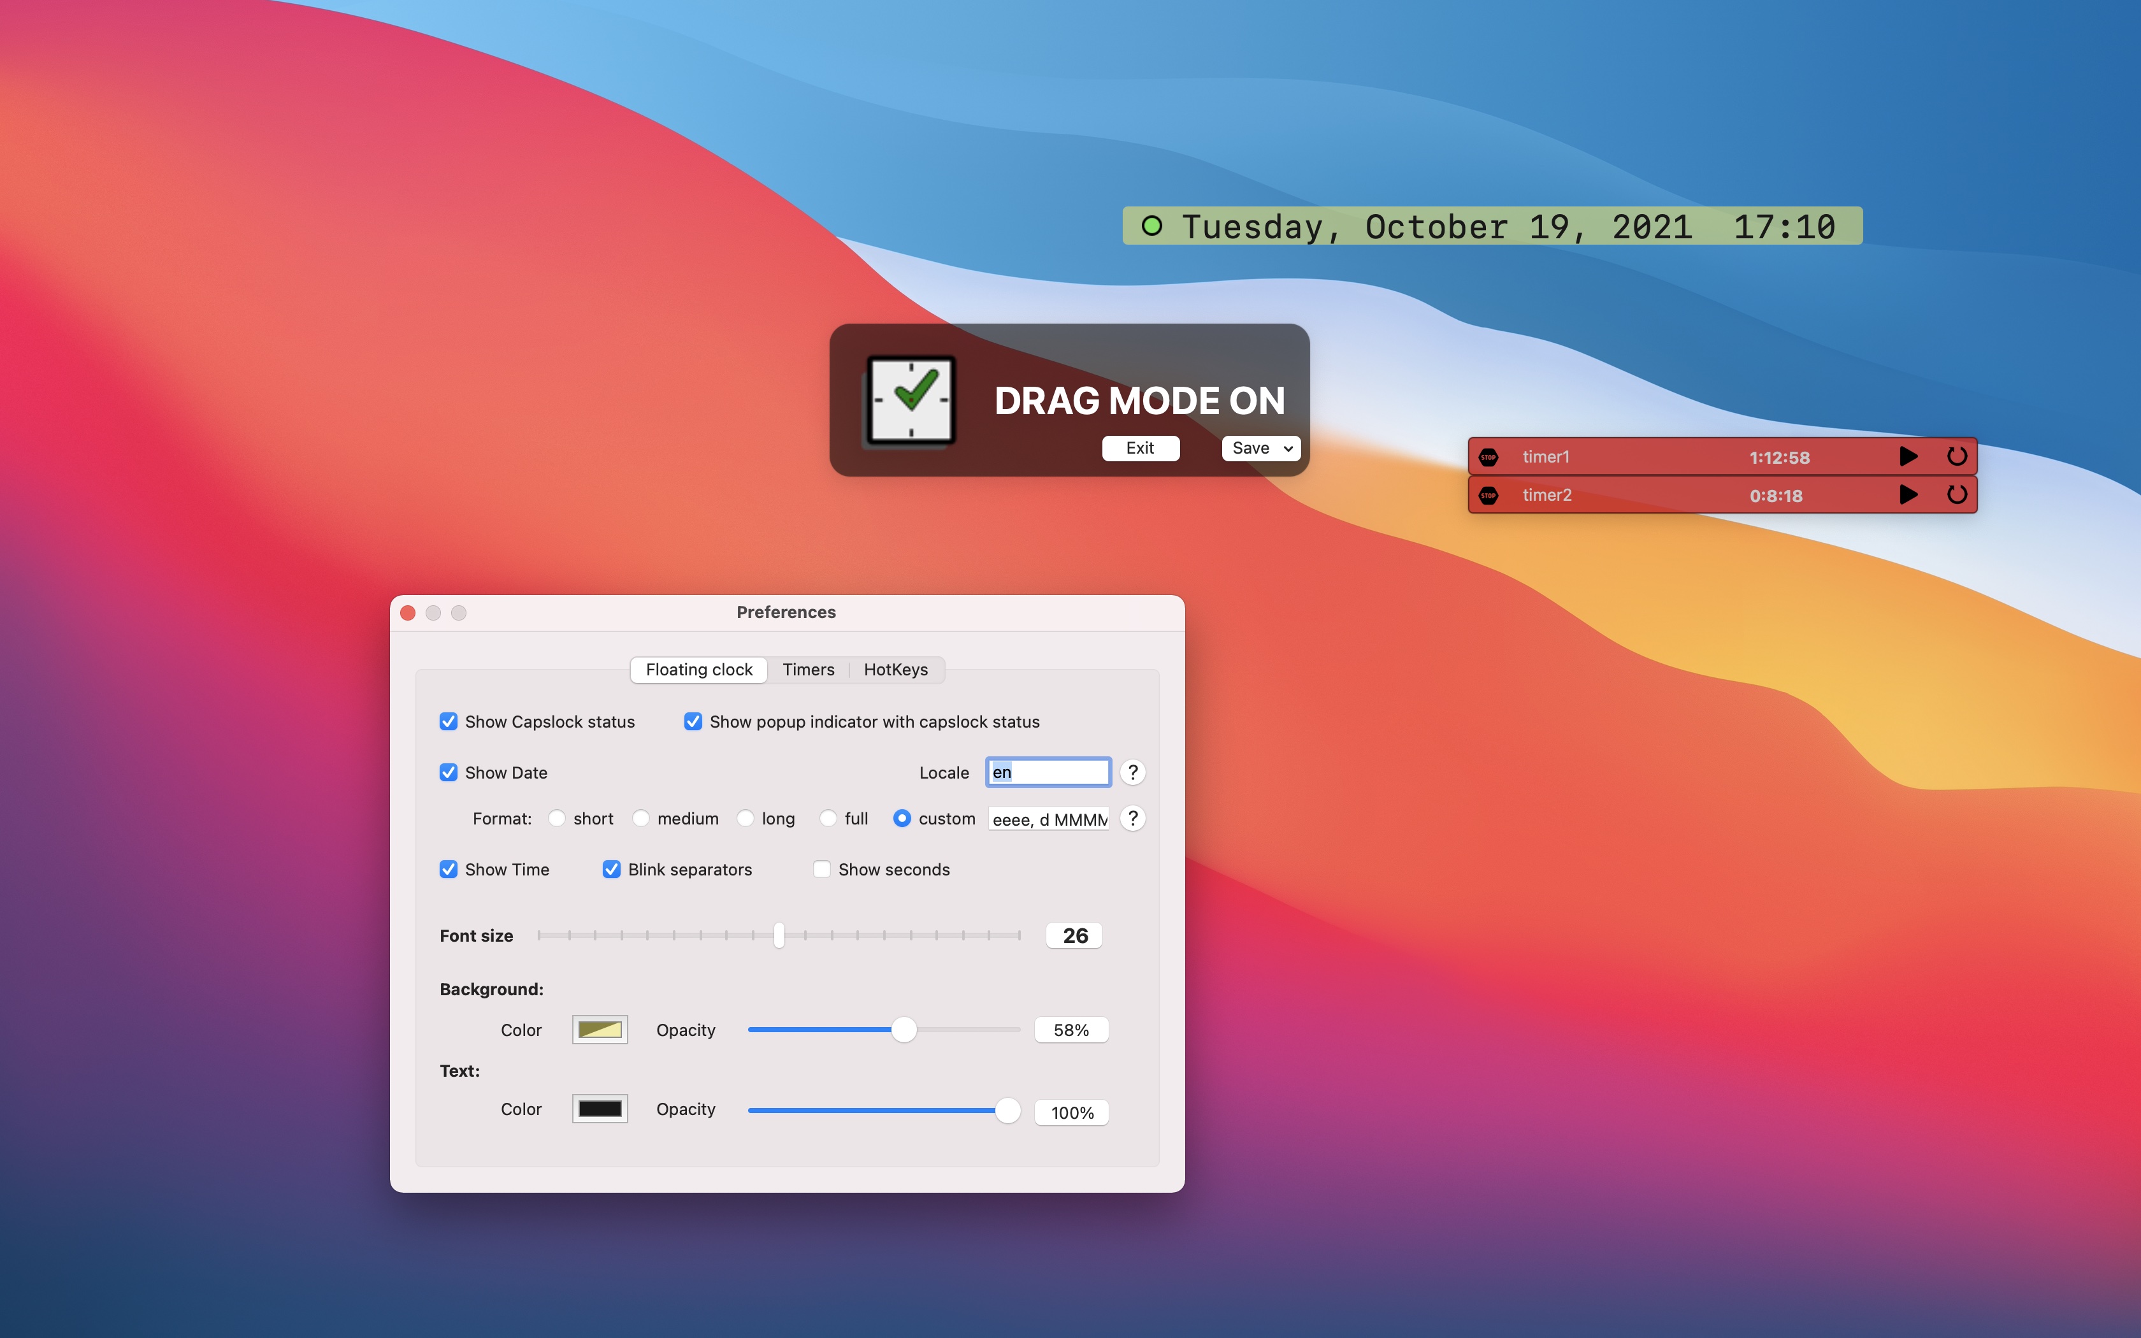Click the stop icon for timer2
The height and width of the screenshot is (1338, 2141).
(x=1488, y=496)
